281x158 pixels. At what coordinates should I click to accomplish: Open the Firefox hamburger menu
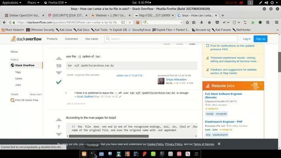click(277, 22)
